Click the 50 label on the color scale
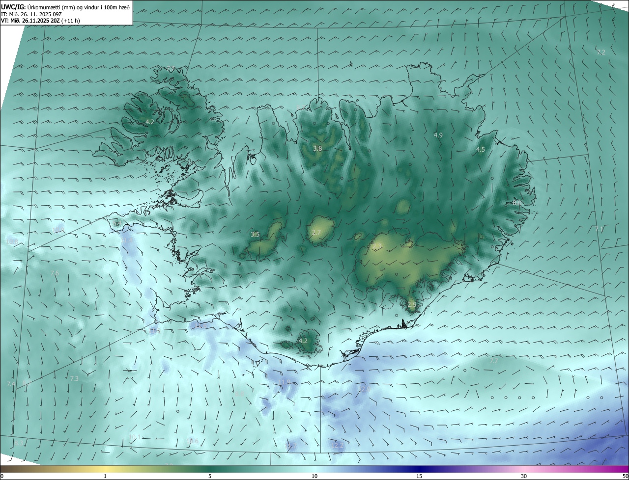This screenshot has width=629, height=480. (x=625, y=476)
